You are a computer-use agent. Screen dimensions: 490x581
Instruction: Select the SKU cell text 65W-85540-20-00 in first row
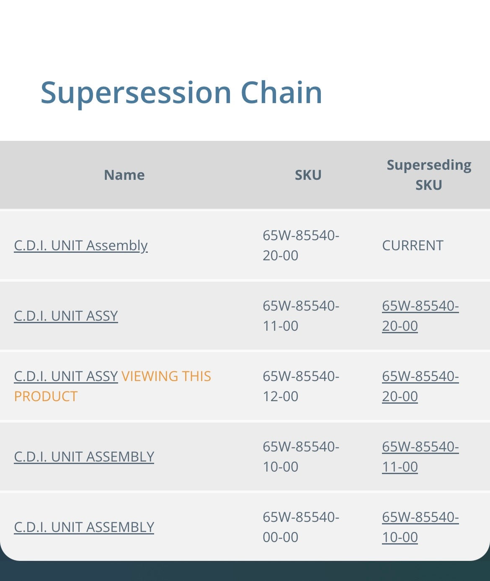(301, 245)
